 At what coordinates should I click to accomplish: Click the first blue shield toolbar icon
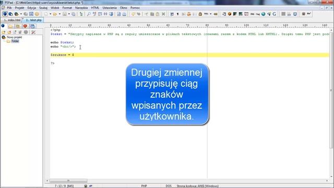click(x=5, y=14)
